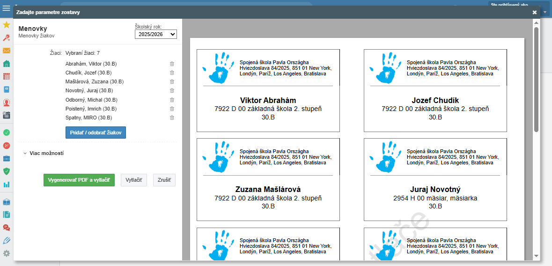Delete Novotný, Juraj from the selected students
The image size is (552, 266).
pyautogui.click(x=172, y=90)
